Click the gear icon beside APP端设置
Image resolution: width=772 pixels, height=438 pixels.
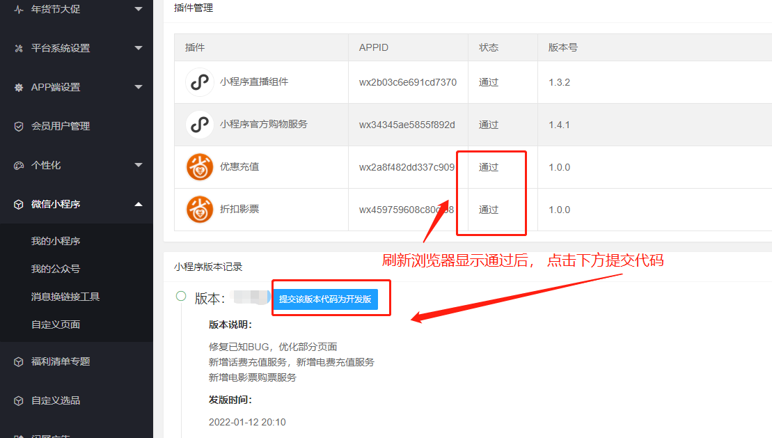19,87
